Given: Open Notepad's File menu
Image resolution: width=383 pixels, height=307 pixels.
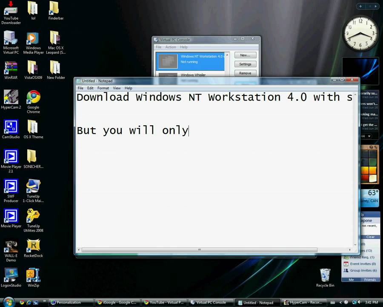Looking at the screenshot, I should pos(80,88).
